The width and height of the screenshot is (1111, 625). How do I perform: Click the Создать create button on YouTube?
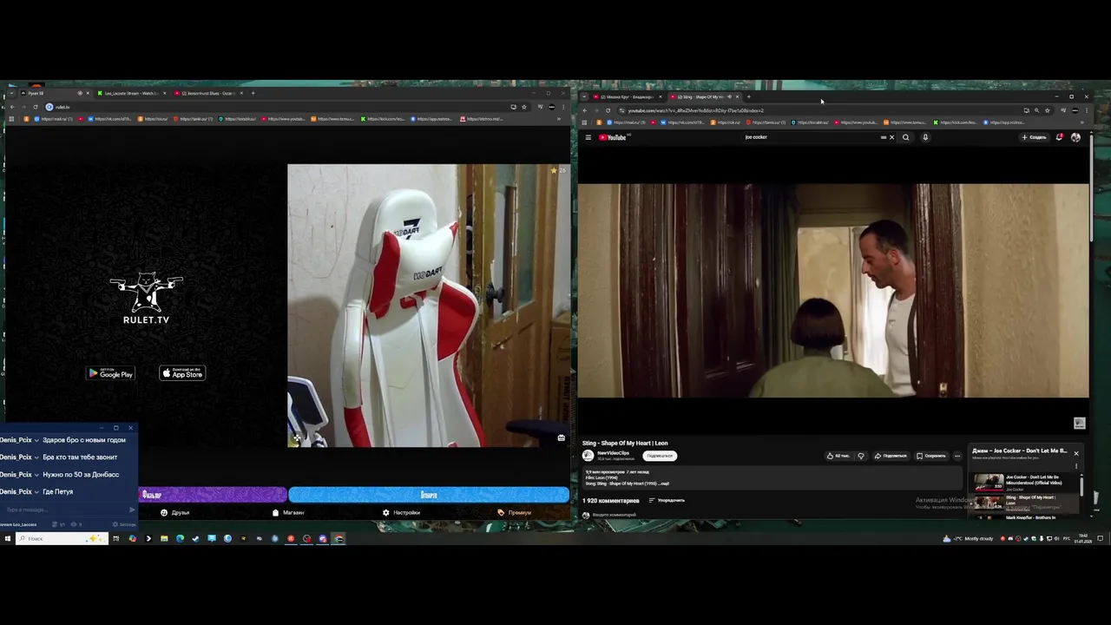[1034, 137]
